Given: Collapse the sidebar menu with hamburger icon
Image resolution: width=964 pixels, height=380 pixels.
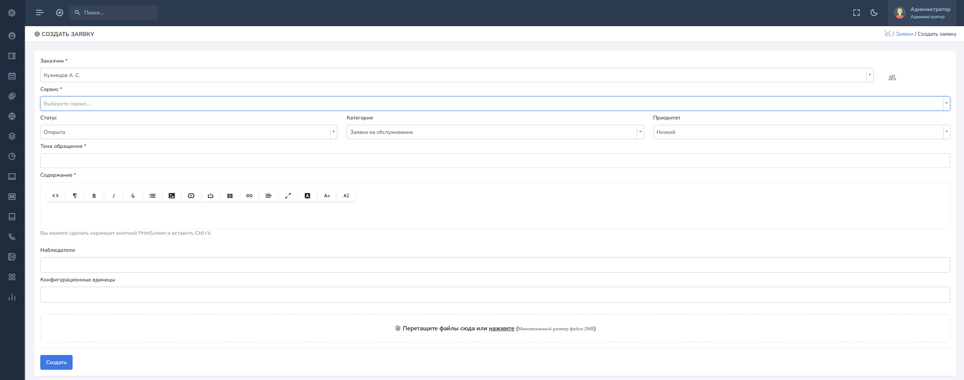Looking at the screenshot, I should [40, 13].
